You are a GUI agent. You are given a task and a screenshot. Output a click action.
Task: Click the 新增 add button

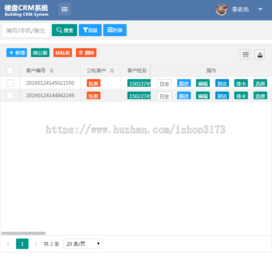click(x=17, y=53)
